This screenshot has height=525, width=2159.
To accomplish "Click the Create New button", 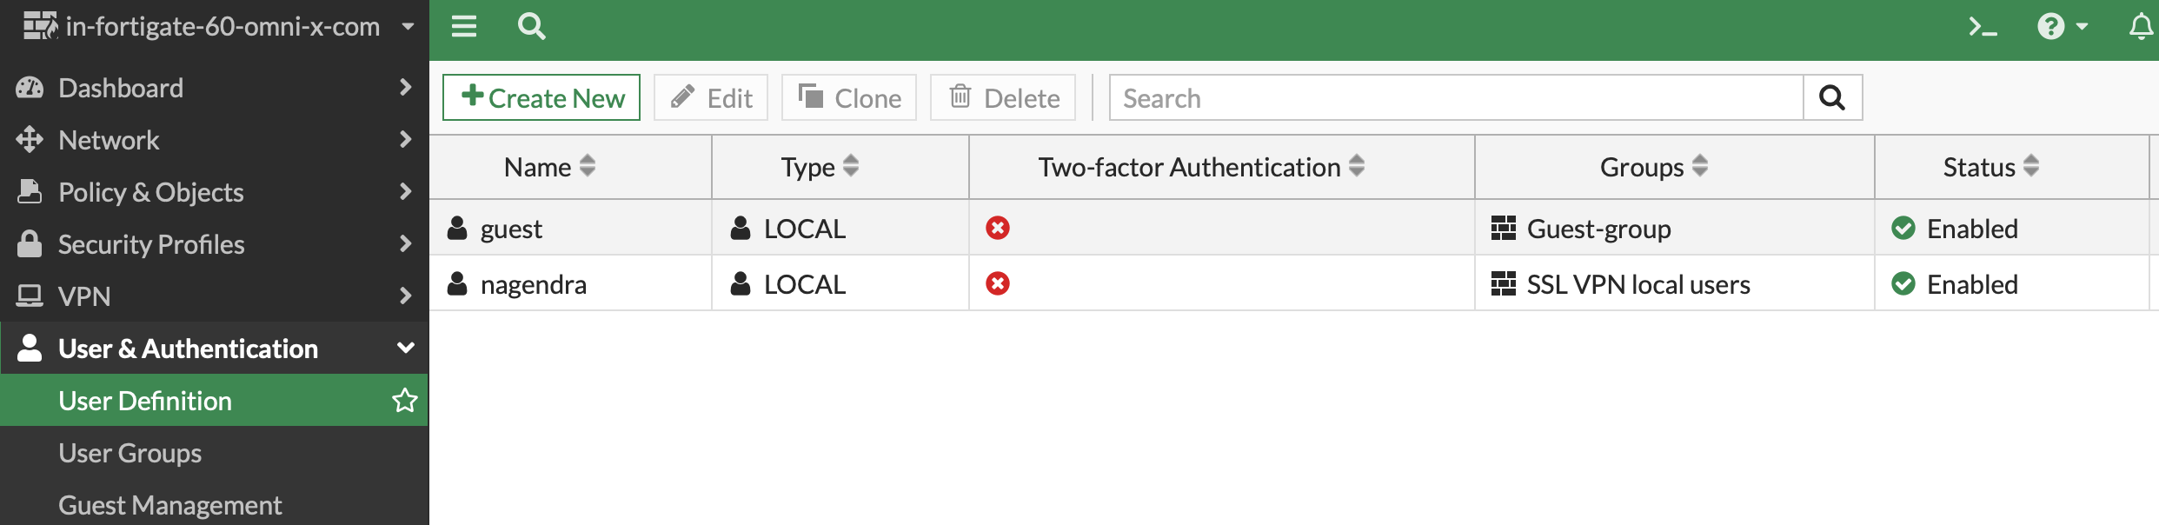I will [x=541, y=98].
